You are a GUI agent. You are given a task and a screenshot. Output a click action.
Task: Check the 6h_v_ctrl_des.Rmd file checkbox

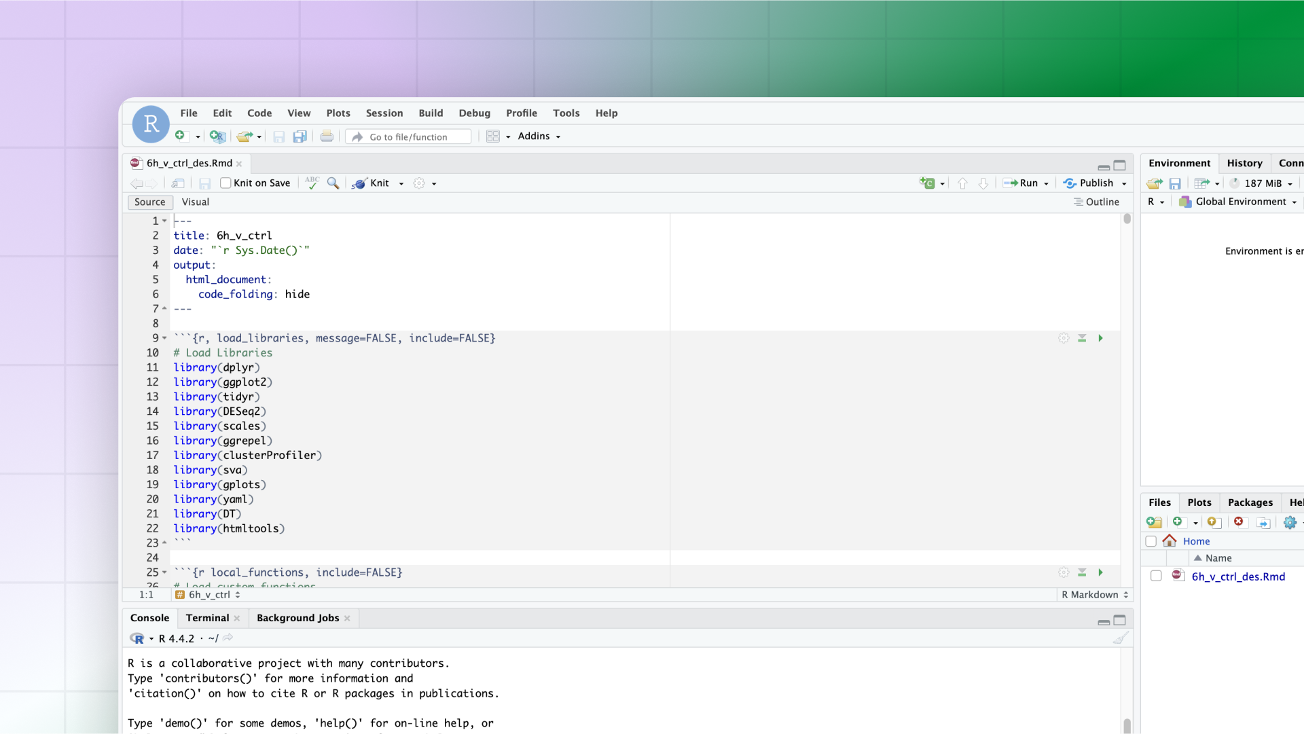click(1156, 576)
